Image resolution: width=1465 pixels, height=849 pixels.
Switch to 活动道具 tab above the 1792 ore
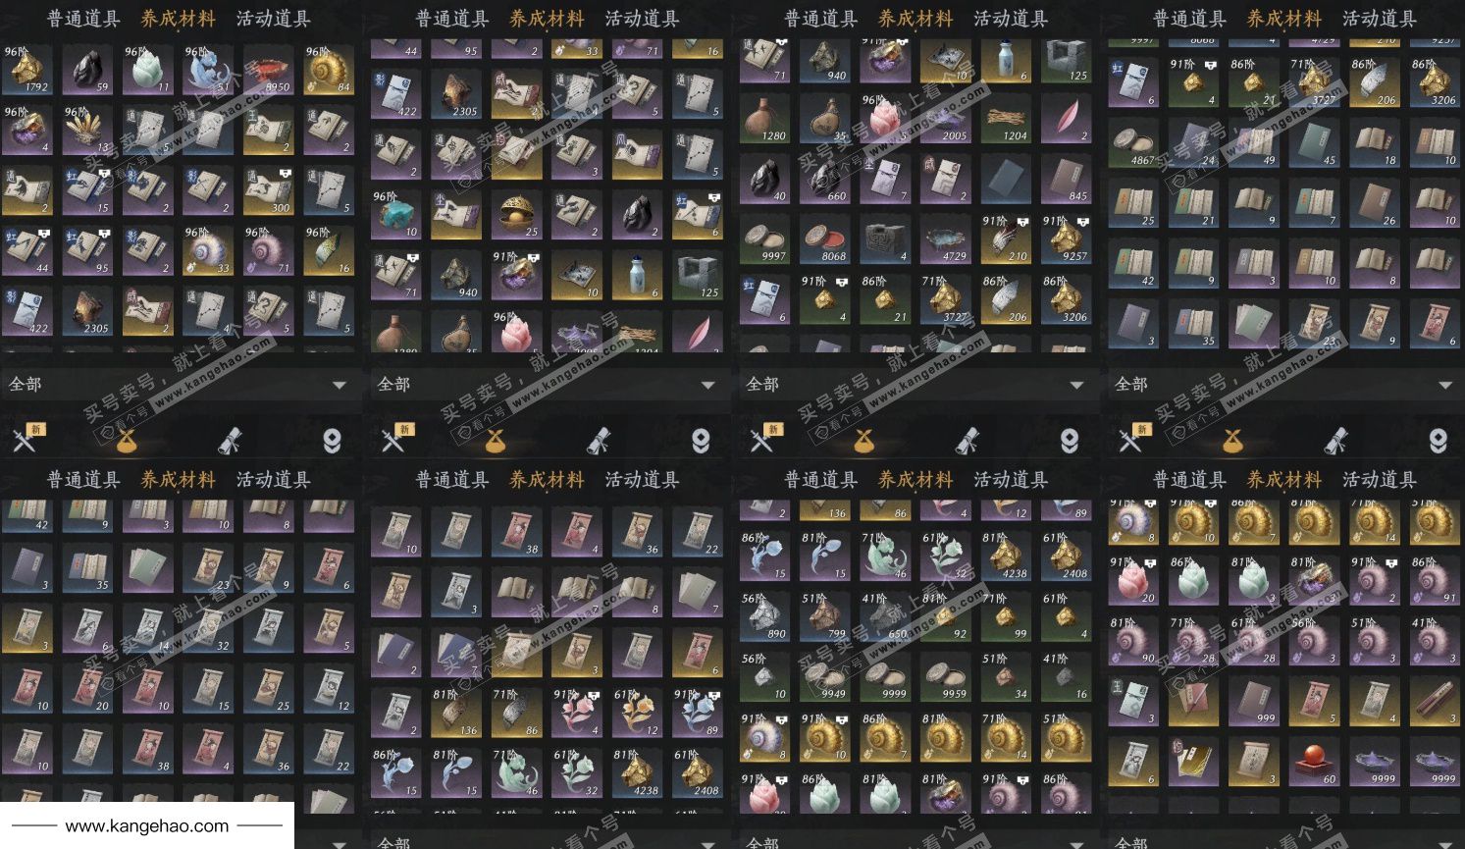coord(274,19)
